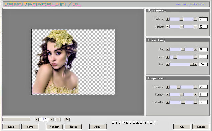
Task: Cancel the Porcelain filter
Action: click(201, 127)
